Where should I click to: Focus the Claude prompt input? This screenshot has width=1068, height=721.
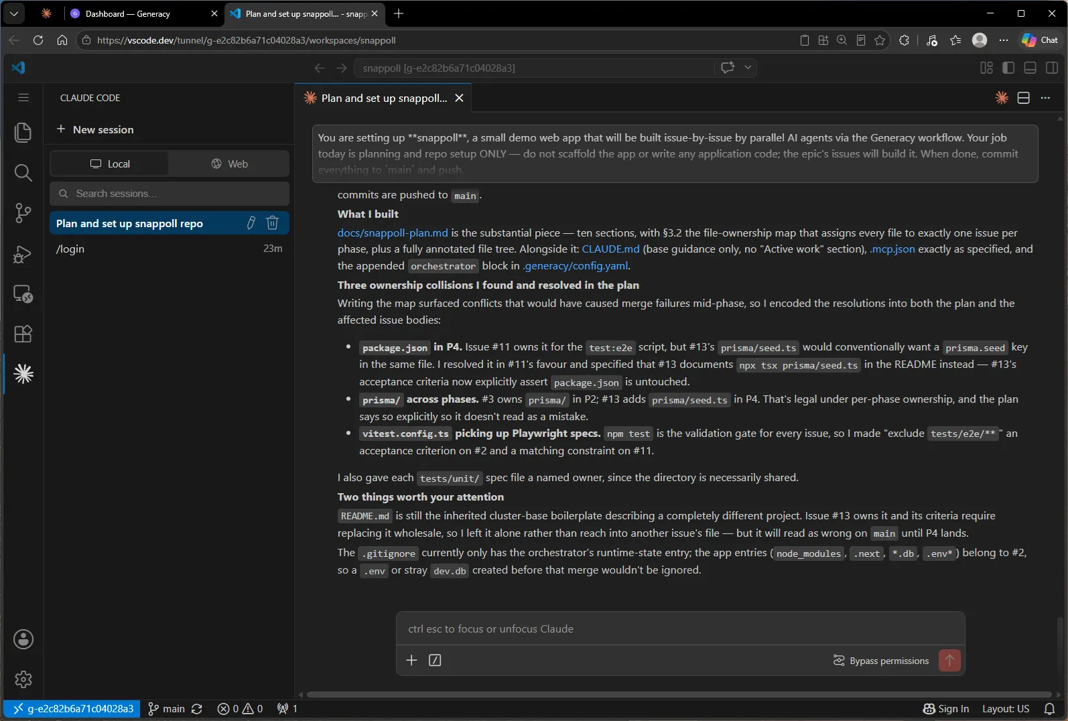coord(680,629)
